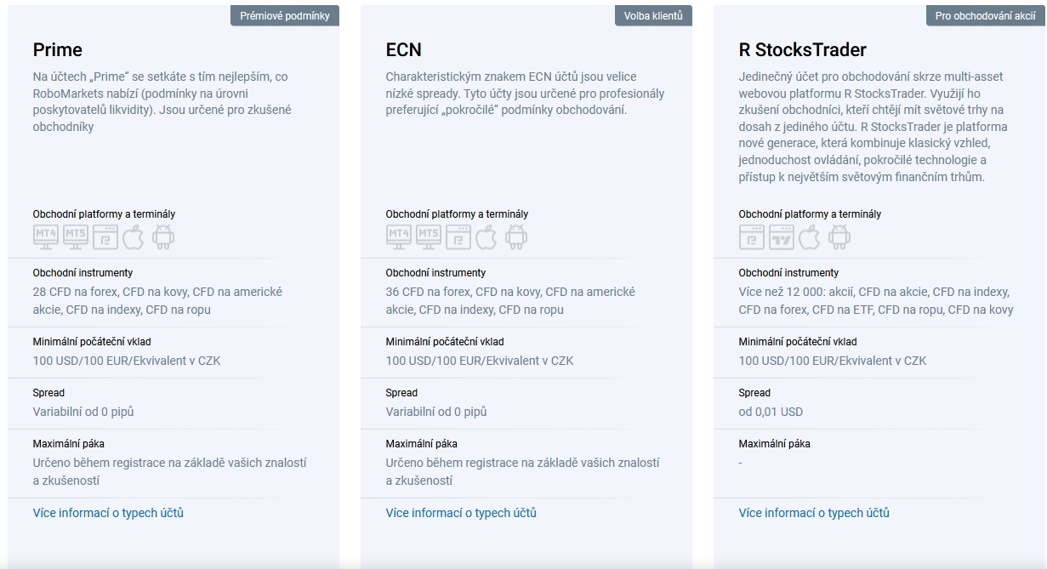
Task: Click the "Prémiové podmínky" badge on Prime card
Action: (285, 16)
